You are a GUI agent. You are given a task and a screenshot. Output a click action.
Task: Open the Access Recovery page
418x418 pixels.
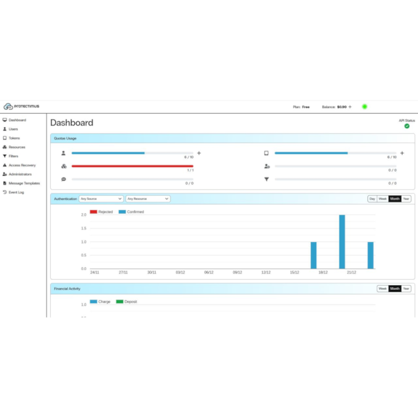point(22,165)
